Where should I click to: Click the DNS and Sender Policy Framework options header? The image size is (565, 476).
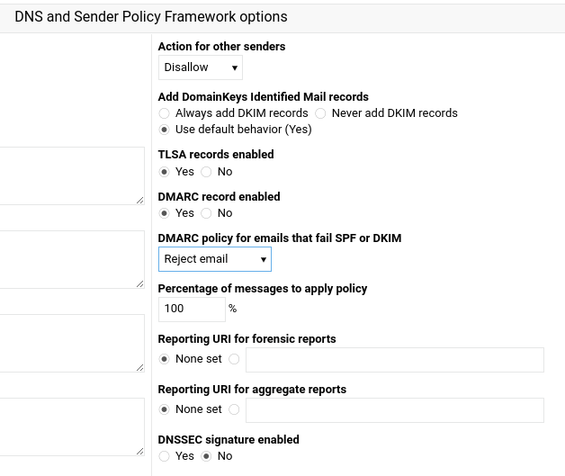point(151,17)
